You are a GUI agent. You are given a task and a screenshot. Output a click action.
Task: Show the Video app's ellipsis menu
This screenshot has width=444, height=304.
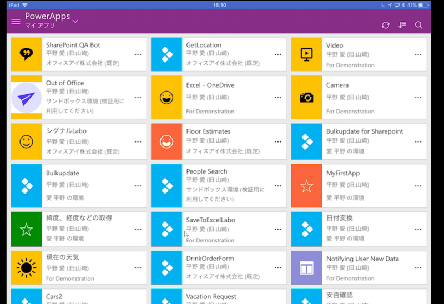point(418,54)
